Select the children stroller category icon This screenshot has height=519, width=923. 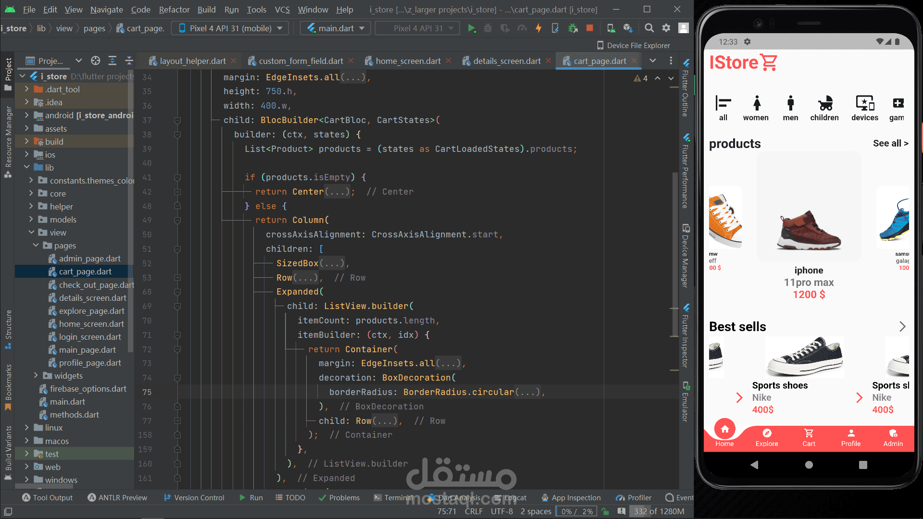(824, 108)
